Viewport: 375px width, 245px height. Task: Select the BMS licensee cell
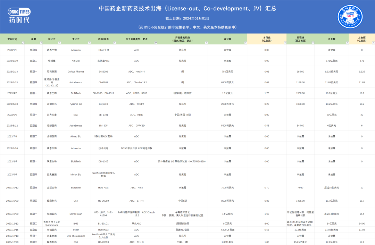[76, 223]
